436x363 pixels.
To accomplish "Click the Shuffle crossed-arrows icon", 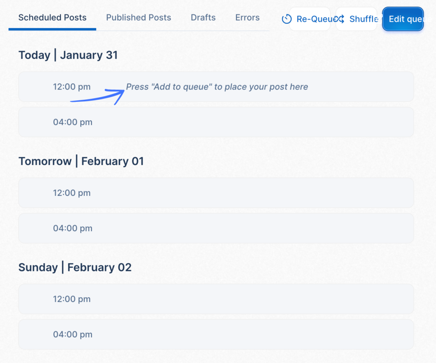I will (x=339, y=19).
